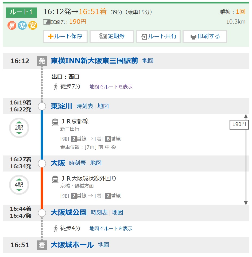Click the orange 190円 IC fare in the header
The width and height of the screenshot is (252, 257).
point(78,22)
